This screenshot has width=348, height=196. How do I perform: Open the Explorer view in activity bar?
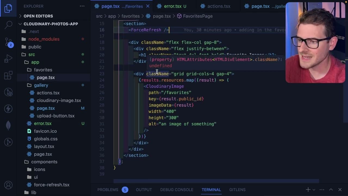pos(8,8)
